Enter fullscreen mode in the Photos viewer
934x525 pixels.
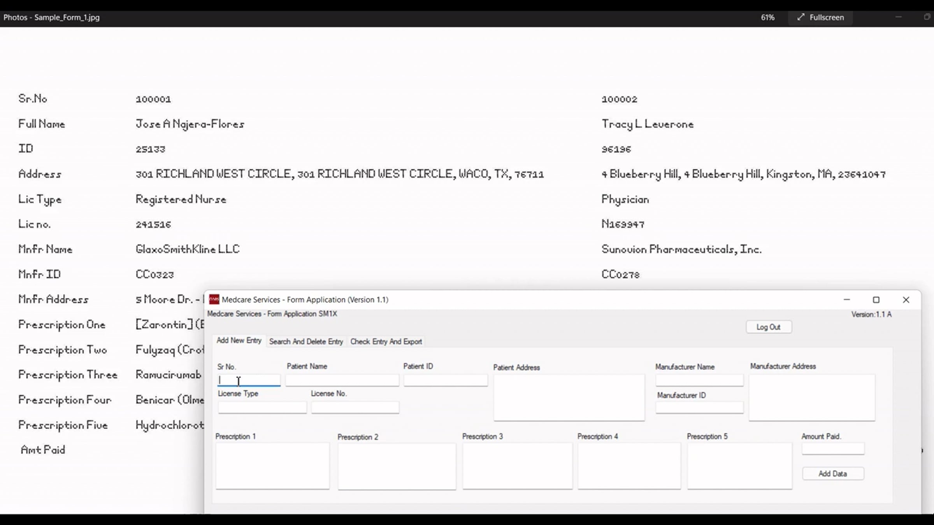coord(820,17)
